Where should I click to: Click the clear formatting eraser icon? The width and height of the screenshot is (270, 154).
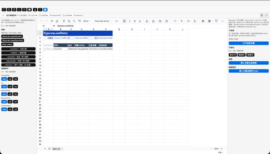tap(57, 21)
